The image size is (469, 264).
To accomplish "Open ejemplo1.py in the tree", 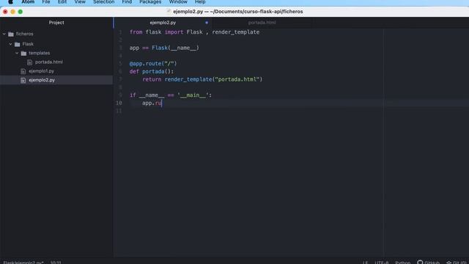I will tap(42, 71).
